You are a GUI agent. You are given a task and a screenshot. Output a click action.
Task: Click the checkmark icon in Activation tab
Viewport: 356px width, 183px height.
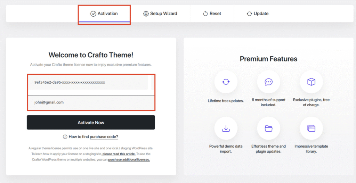(93, 14)
